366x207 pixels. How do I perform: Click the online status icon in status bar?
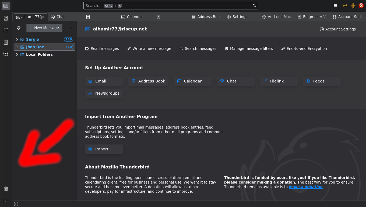click(x=16, y=204)
